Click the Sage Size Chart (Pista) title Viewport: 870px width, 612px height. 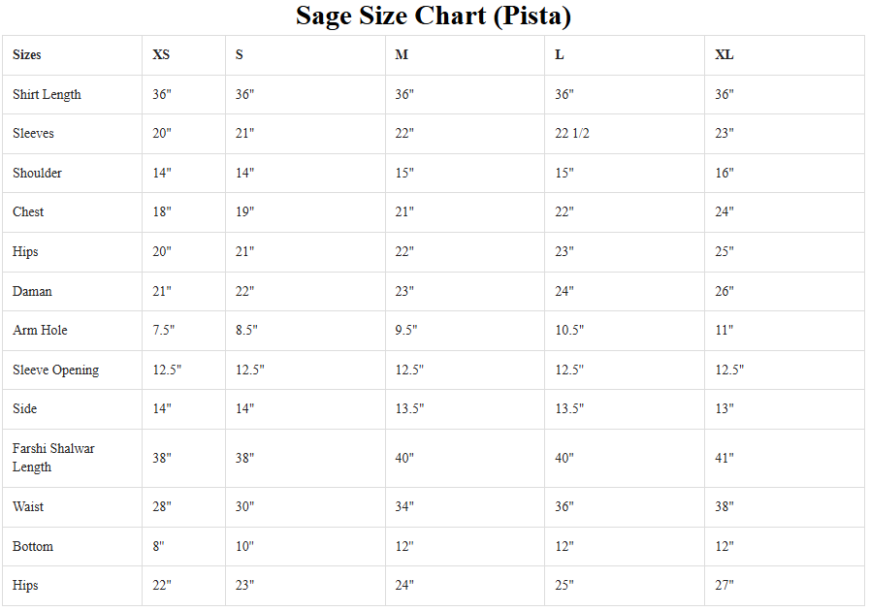coord(434,16)
